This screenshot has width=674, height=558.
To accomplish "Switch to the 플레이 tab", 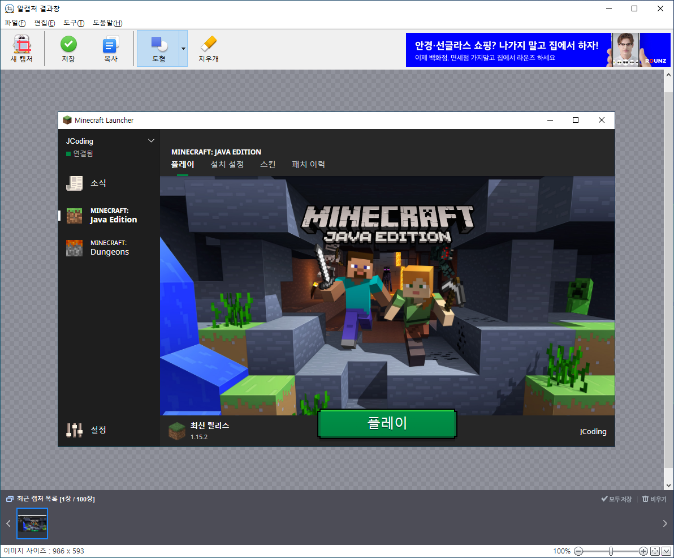I will coord(183,164).
